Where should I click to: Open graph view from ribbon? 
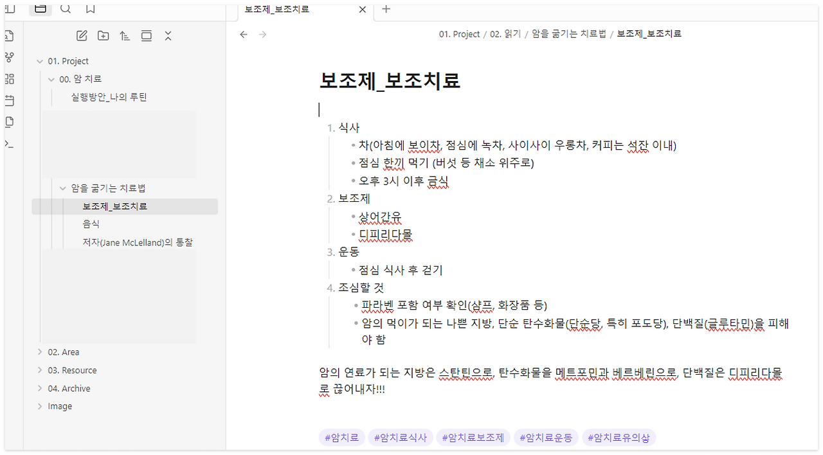(9, 57)
